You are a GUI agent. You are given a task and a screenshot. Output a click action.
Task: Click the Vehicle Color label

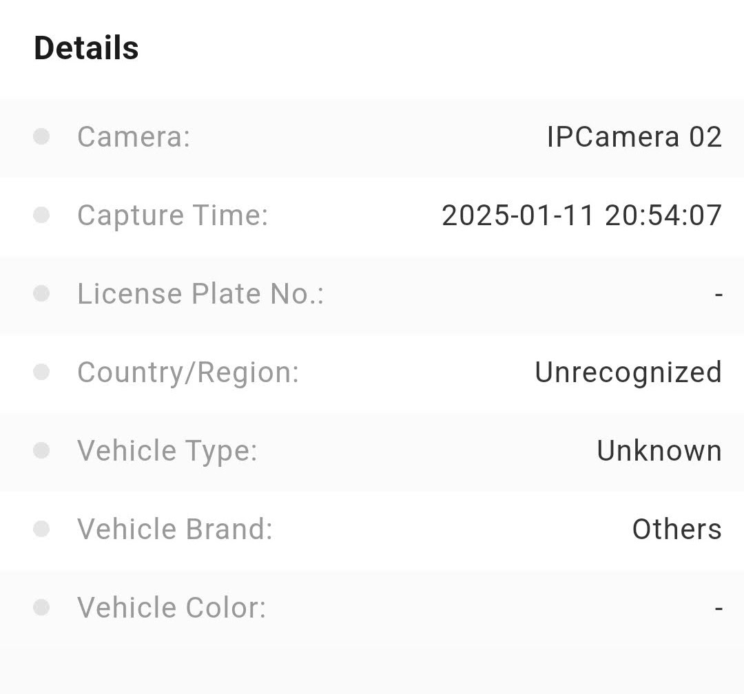tap(172, 608)
